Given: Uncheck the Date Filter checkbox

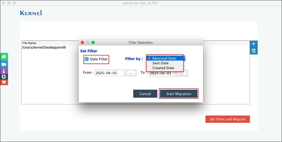Looking at the screenshot, I should (x=87, y=59).
